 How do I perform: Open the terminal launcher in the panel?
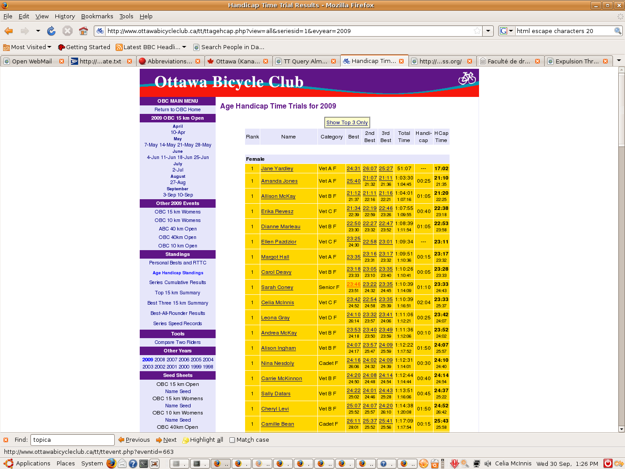click(x=144, y=464)
